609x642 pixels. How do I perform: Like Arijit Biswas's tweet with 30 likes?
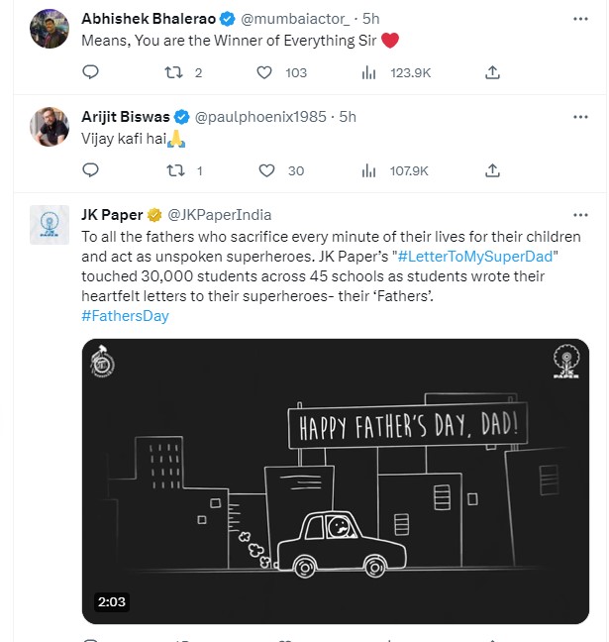tap(264, 170)
